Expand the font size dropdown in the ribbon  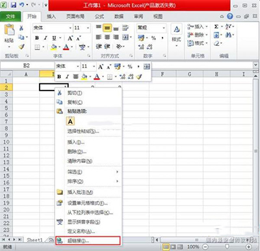pos(88,28)
